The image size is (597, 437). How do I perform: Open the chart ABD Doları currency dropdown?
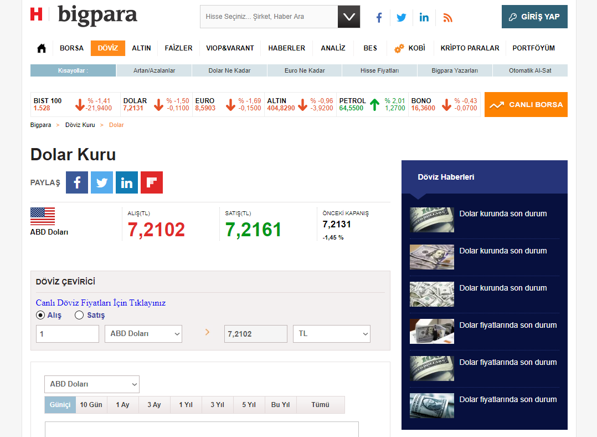[x=92, y=384]
